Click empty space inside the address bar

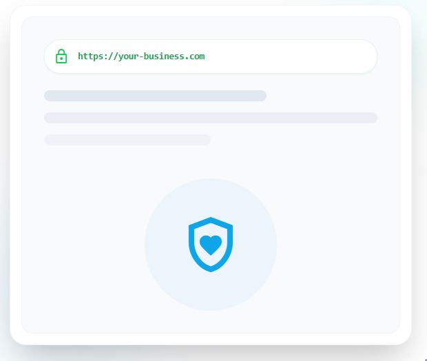[289, 56]
